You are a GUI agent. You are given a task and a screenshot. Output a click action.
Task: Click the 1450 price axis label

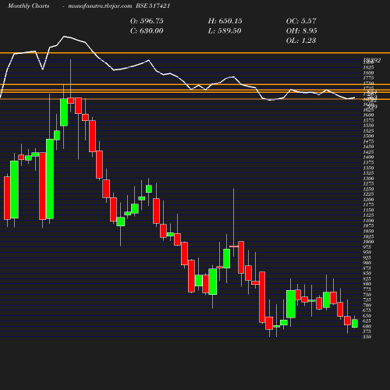[368, 147]
